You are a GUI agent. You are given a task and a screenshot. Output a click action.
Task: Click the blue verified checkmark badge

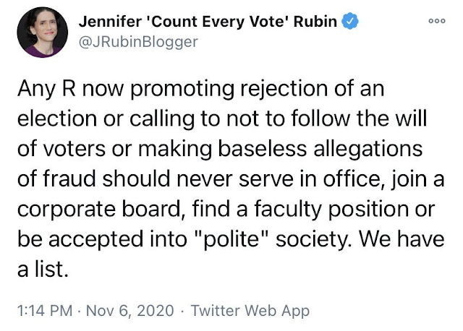350,22
